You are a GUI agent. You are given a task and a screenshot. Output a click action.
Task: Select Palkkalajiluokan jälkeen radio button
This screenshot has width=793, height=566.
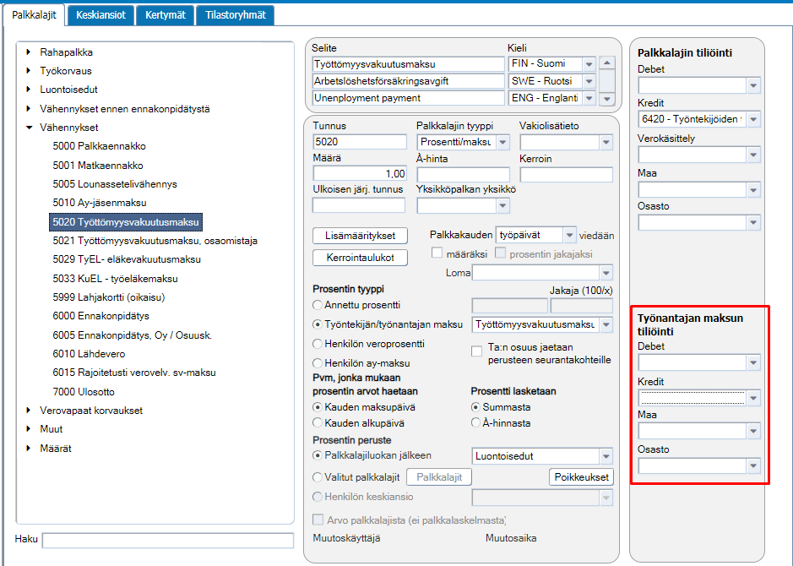318,455
